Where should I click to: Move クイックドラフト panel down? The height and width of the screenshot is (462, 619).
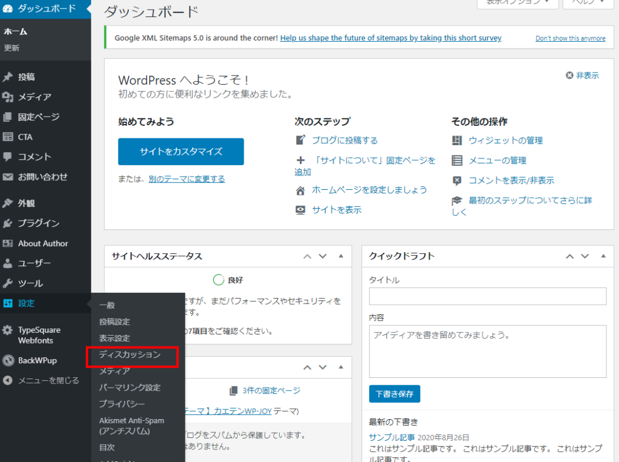tap(585, 256)
